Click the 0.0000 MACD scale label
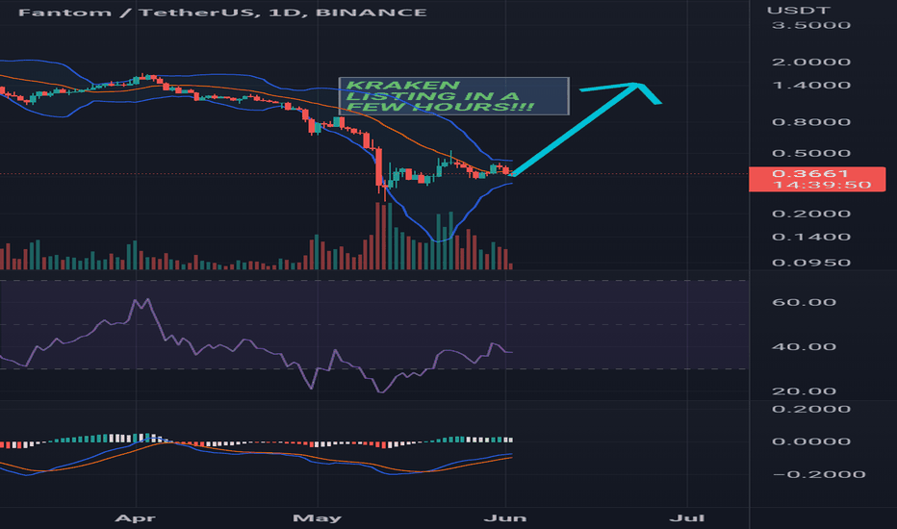The image size is (897, 529). [811, 441]
